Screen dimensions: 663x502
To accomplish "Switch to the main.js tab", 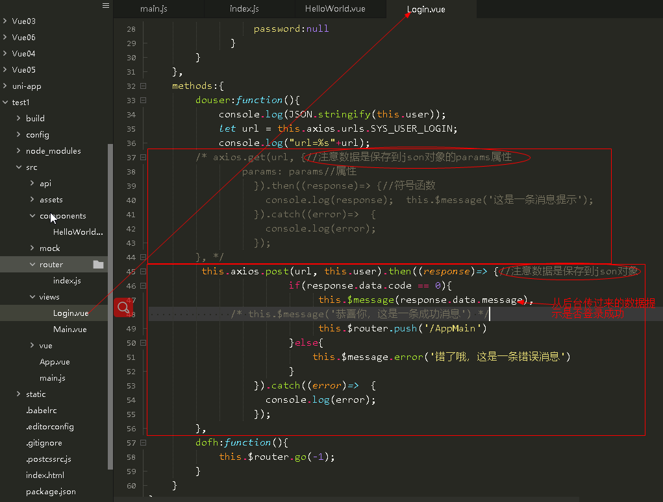I will (153, 9).
